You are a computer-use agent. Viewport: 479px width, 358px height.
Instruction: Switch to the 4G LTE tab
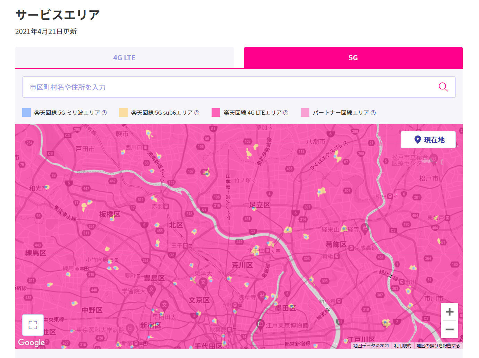pyautogui.click(x=124, y=58)
